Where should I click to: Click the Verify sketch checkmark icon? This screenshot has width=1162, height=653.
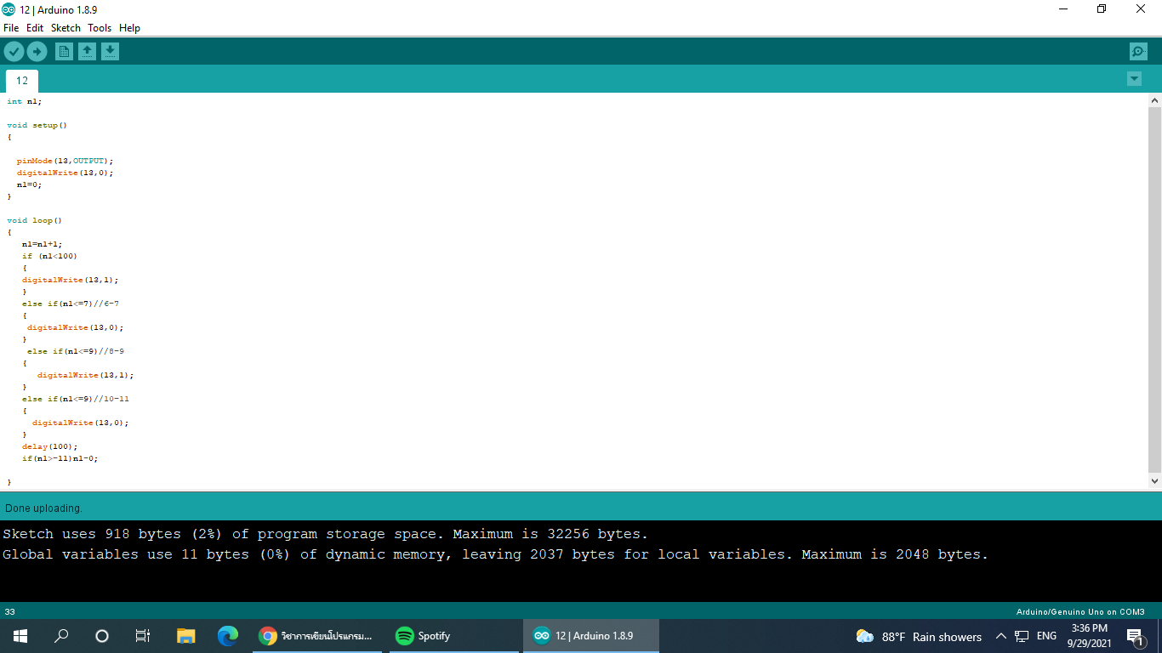click(14, 52)
